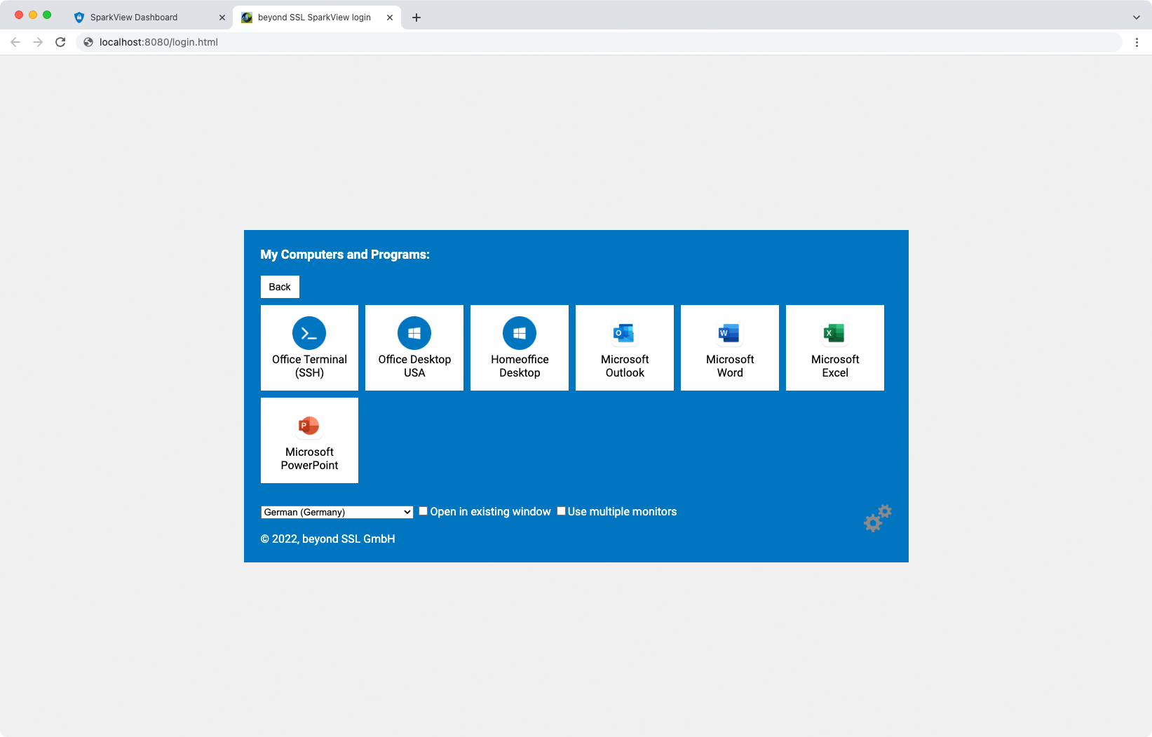Open the German (Germany) language dropdown

pos(337,512)
